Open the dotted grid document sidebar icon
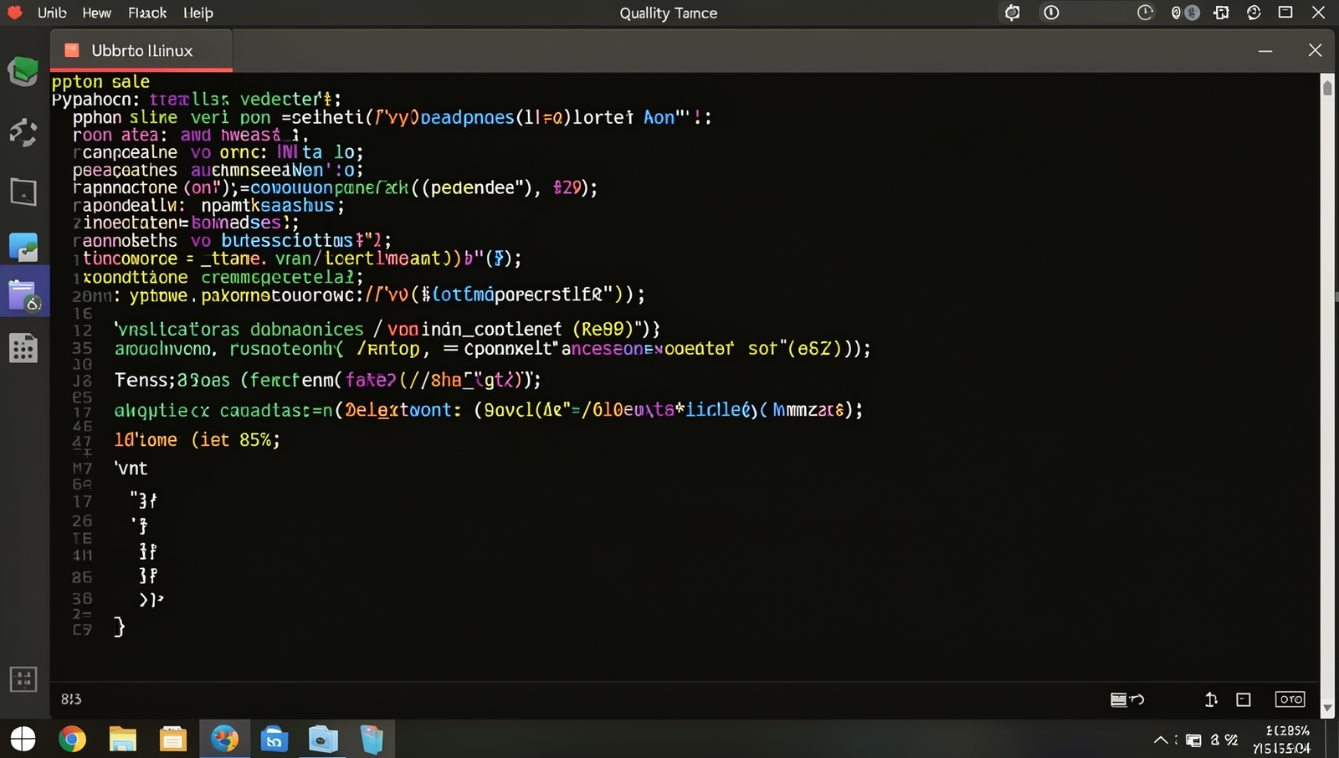Screen dimensions: 1339x758 [23, 348]
